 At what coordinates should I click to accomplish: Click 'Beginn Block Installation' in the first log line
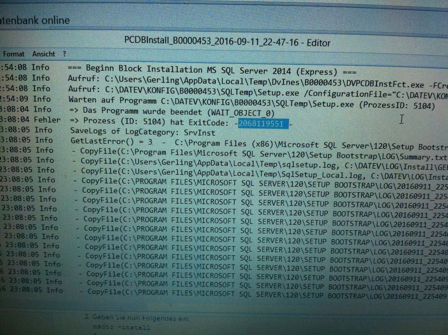[144, 69]
